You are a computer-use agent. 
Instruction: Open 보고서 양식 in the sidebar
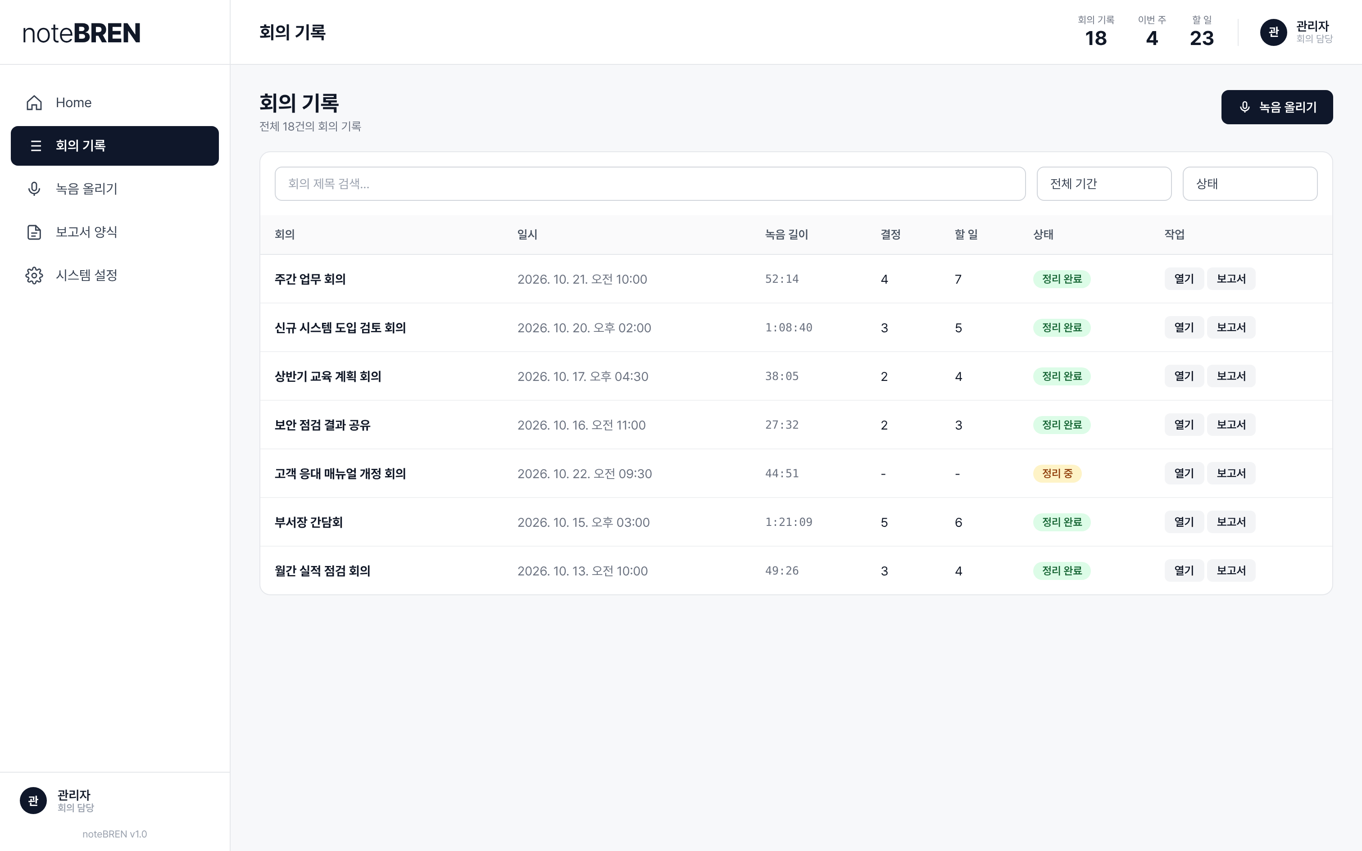(x=115, y=232)
